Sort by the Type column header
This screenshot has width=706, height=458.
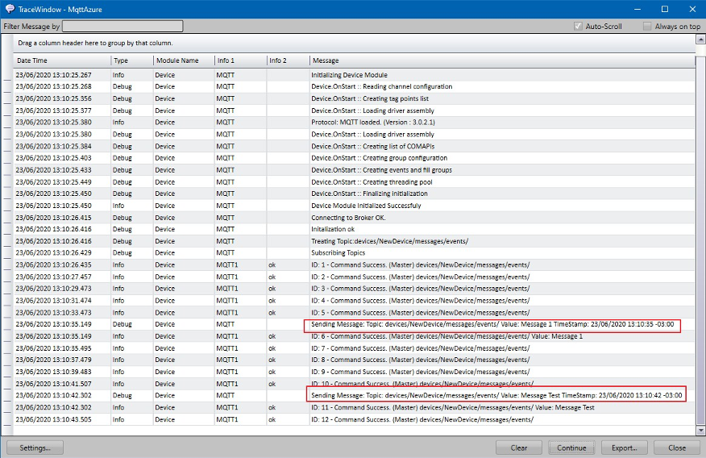click(x=131, y=60)
